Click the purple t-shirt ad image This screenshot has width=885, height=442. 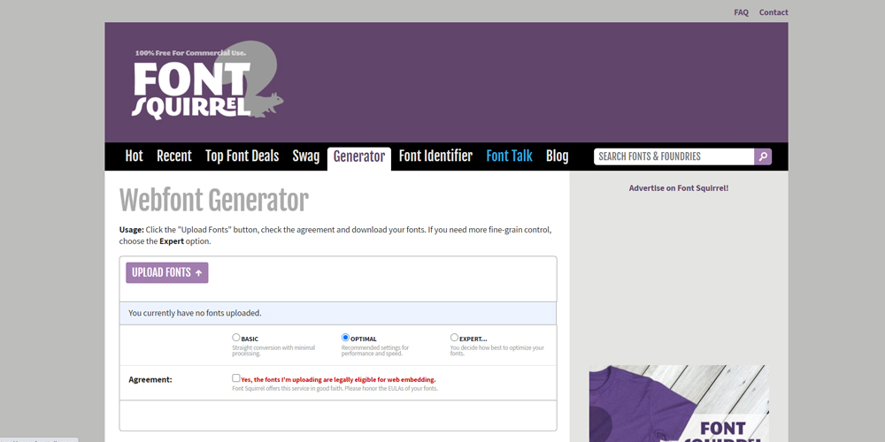click(x=679, y=404)
